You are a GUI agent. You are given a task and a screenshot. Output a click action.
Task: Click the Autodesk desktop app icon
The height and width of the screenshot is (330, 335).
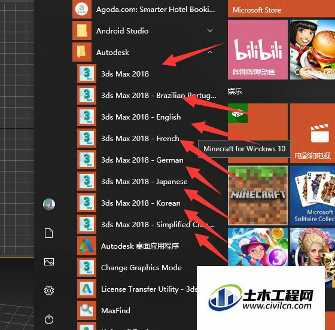(x=87, y=246)
